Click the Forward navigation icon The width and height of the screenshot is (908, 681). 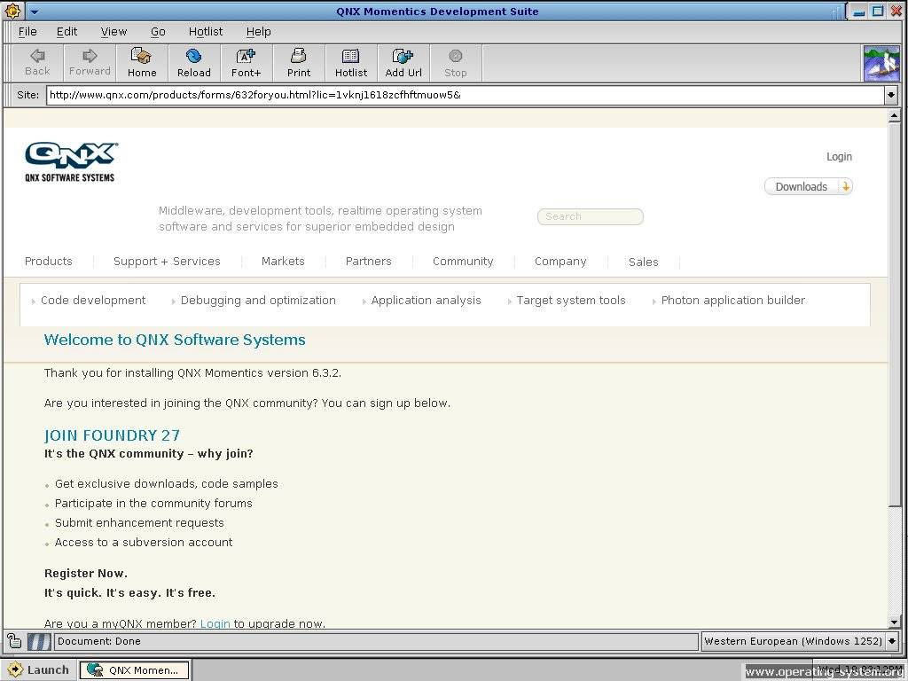[x=90, y=63]
